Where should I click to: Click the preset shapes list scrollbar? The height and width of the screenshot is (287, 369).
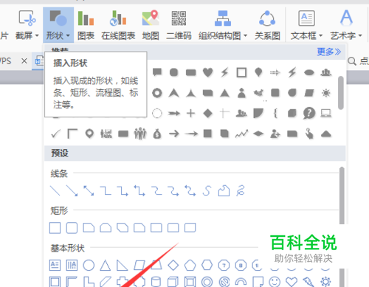click(342, 196)
